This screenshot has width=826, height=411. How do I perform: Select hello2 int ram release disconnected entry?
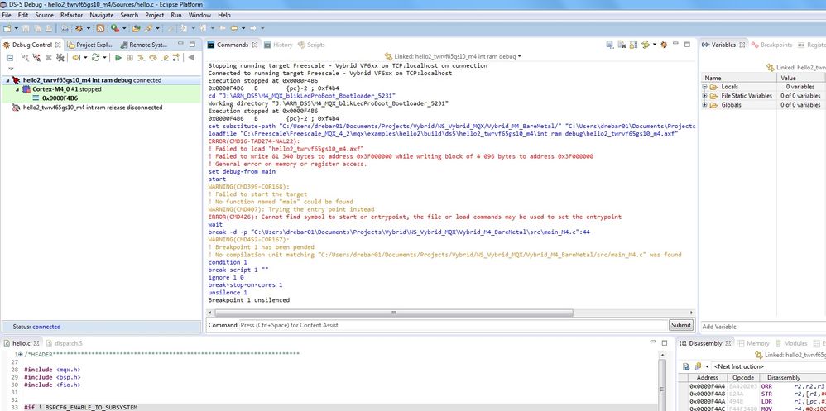87,108
